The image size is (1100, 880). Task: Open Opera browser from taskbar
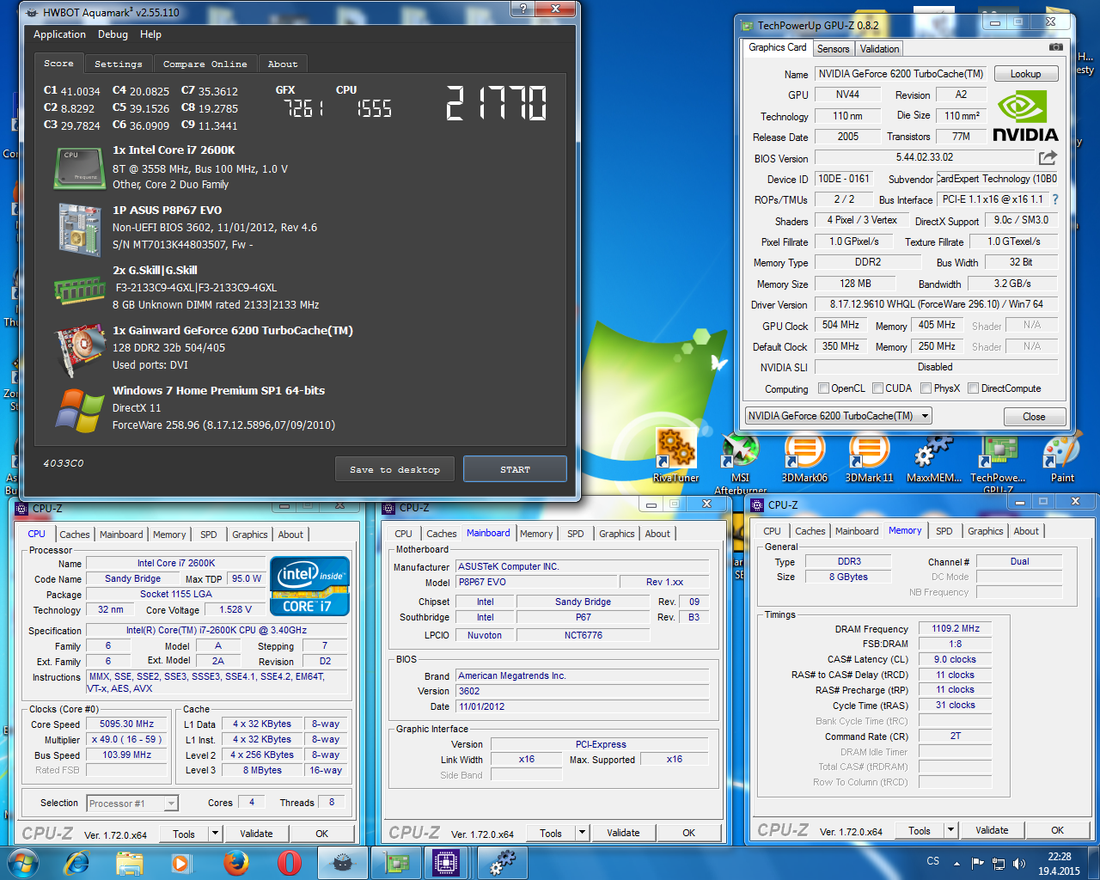click(290, 863)
